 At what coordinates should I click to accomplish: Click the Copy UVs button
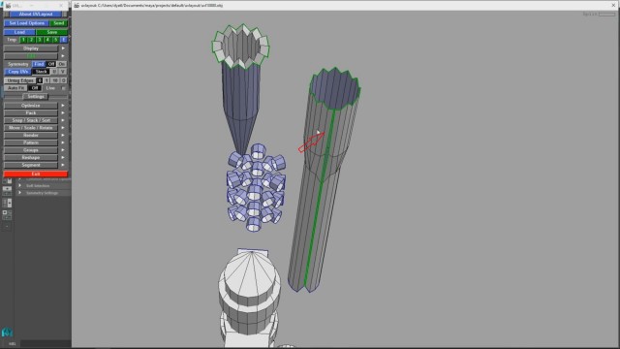coord(17,71)
